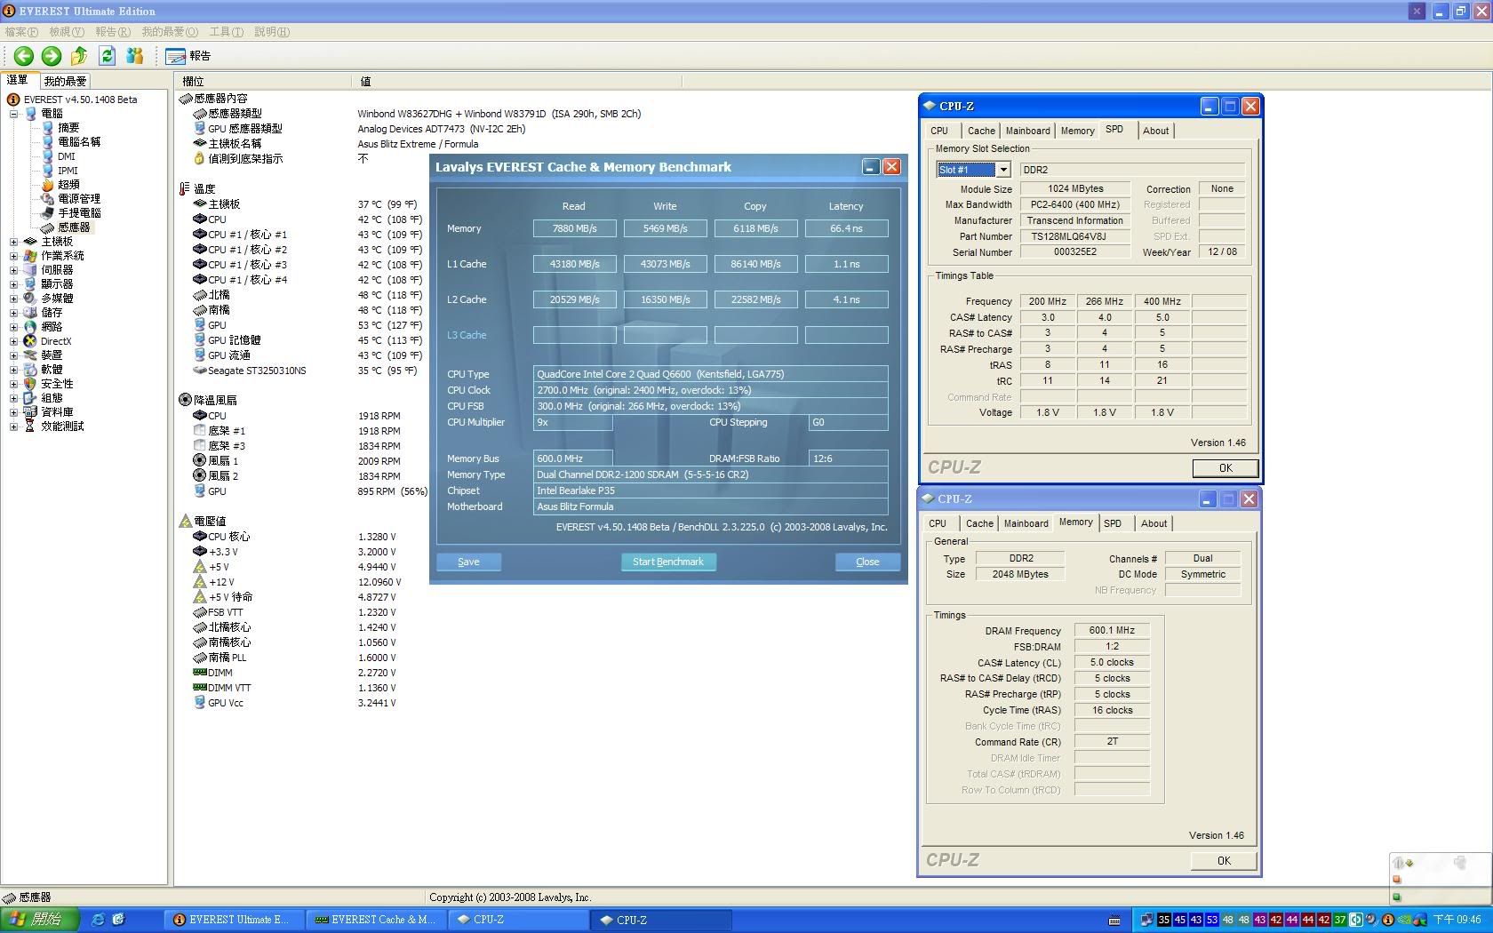Open Memory tab in the CPU-Z SPD window
Viewport: 1493px width, 933px height.
pos(1077,131)
